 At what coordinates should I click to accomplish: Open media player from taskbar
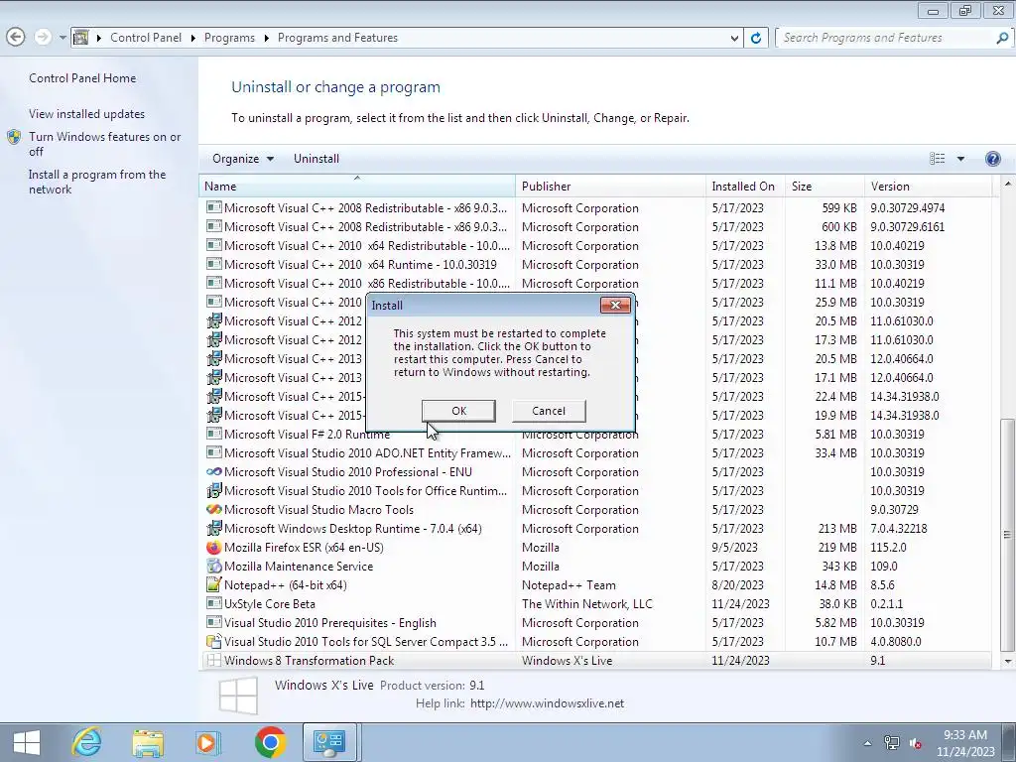coord(208,742)
